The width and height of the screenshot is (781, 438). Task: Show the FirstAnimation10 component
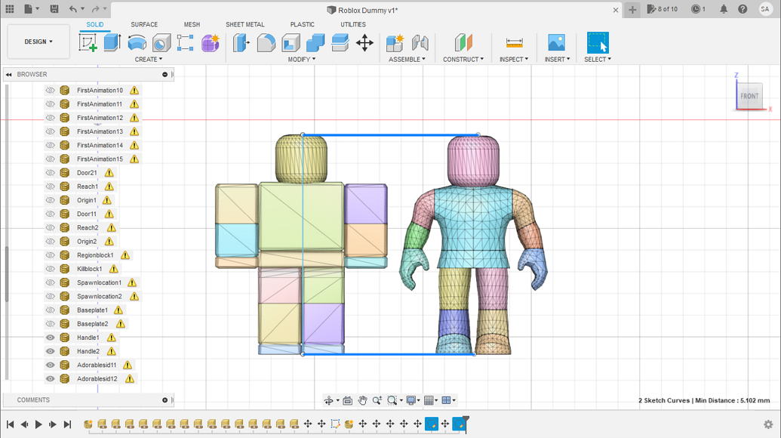click(51, 90)
